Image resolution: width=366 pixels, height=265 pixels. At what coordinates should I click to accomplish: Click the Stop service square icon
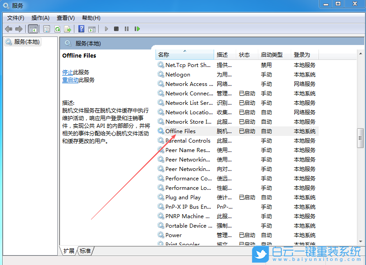[x=116, y=29]
